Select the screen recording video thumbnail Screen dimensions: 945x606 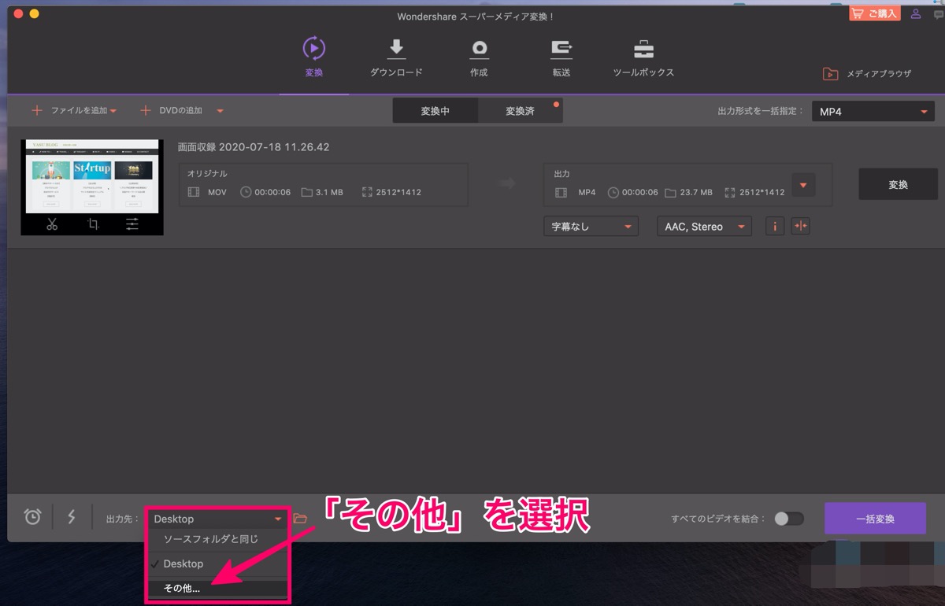(x=92, y=177)
